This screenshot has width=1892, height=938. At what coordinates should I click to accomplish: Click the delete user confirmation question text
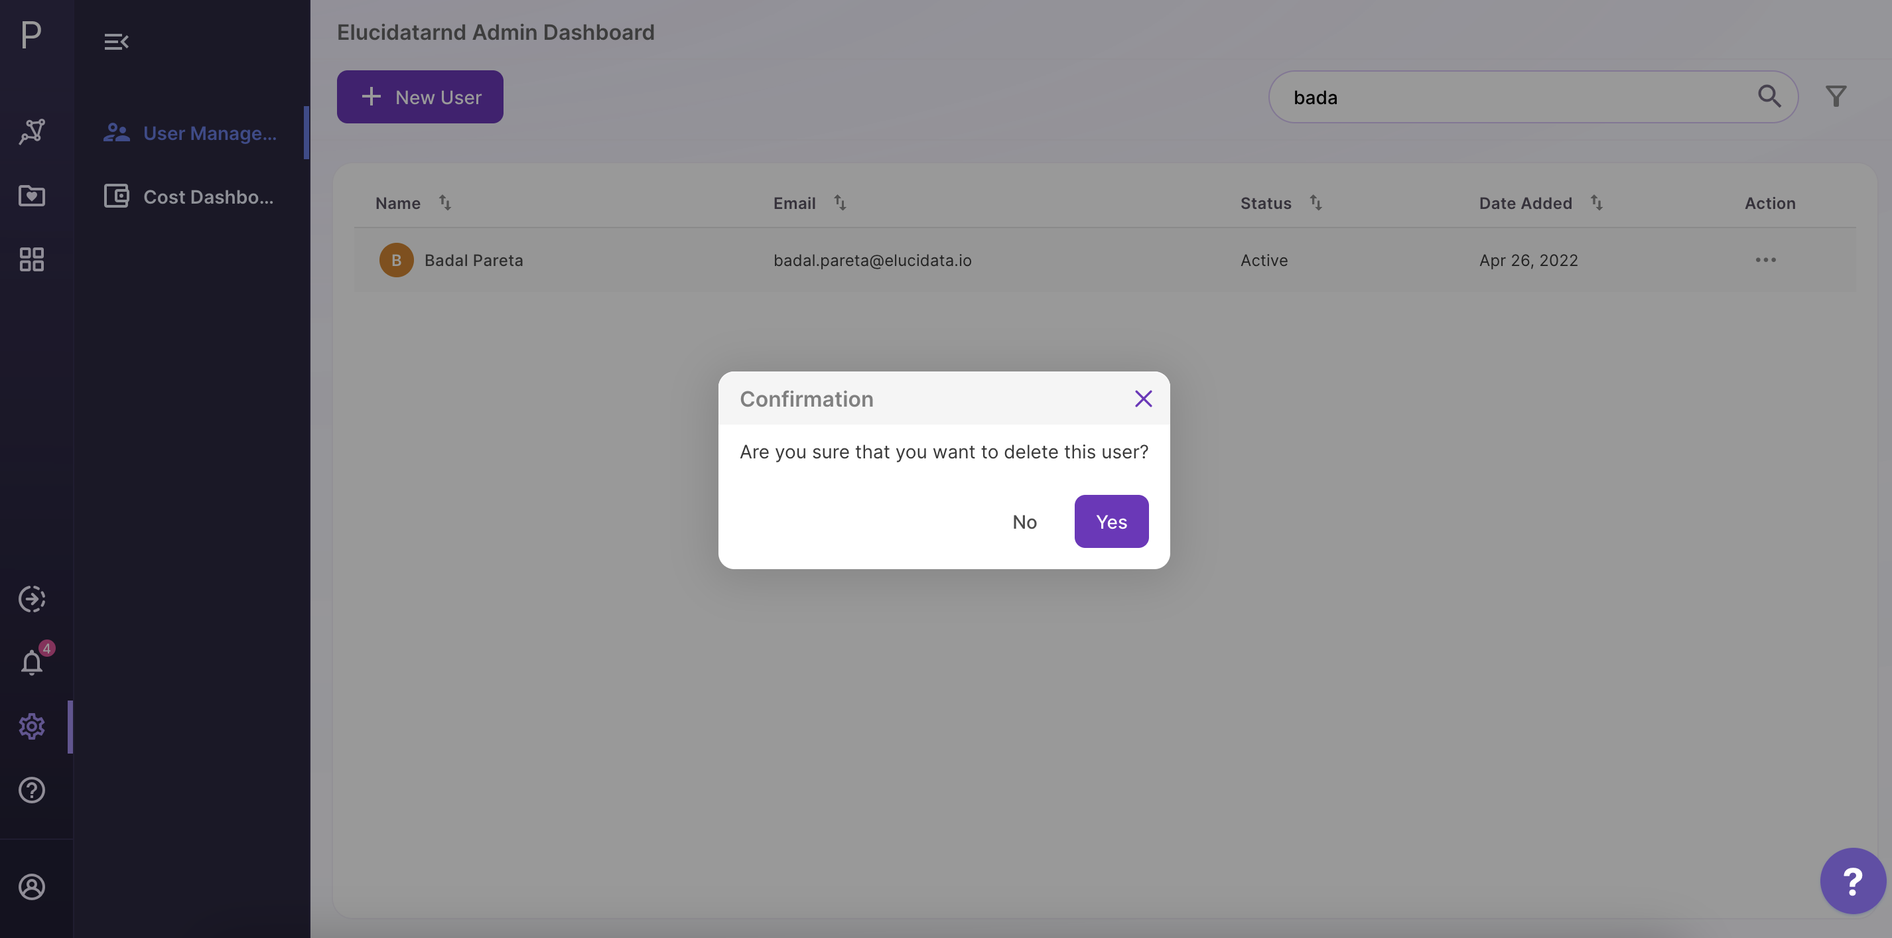[944, 452]
